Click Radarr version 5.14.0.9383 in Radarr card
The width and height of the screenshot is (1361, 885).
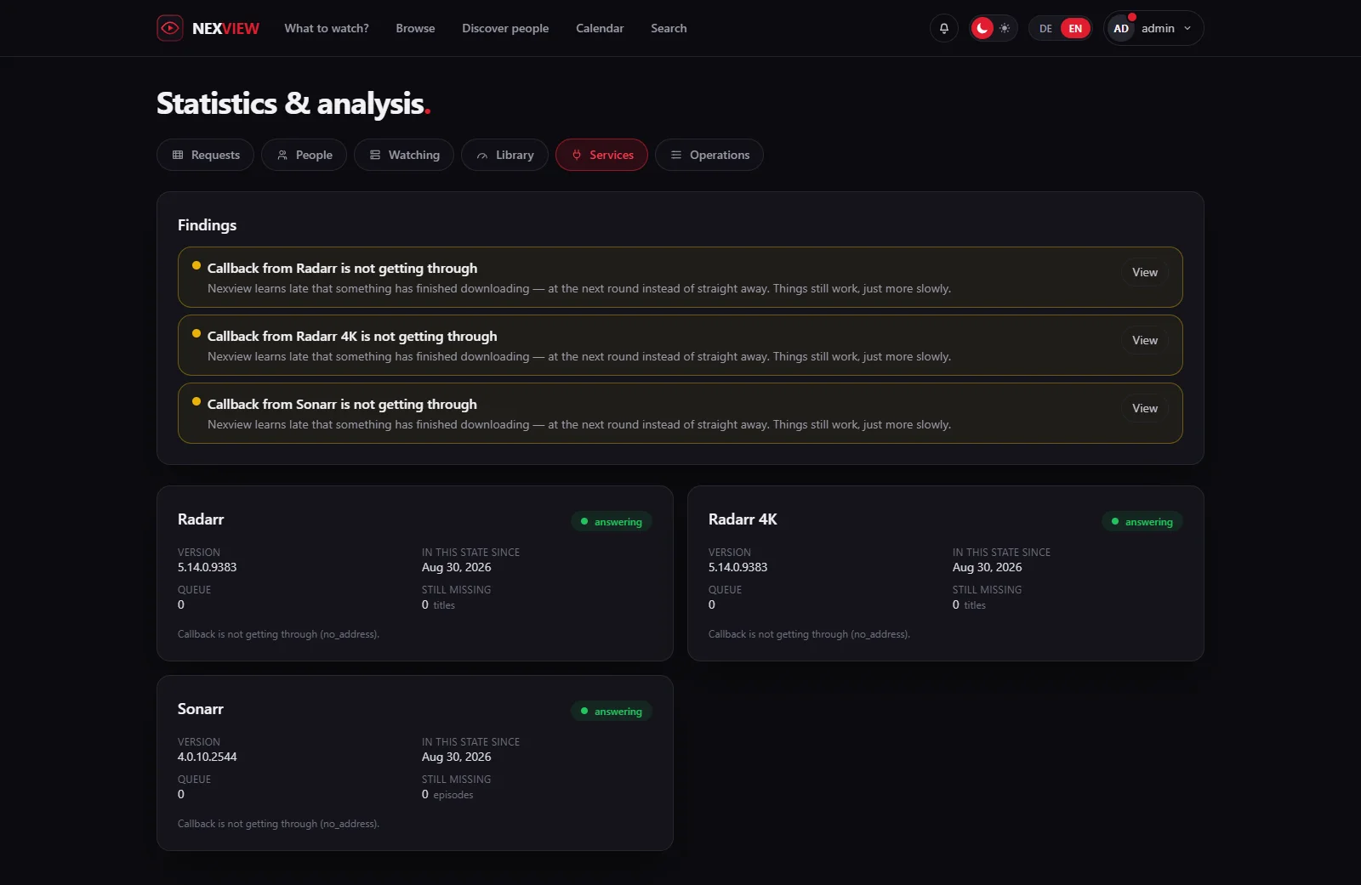[x=208, y=567]
